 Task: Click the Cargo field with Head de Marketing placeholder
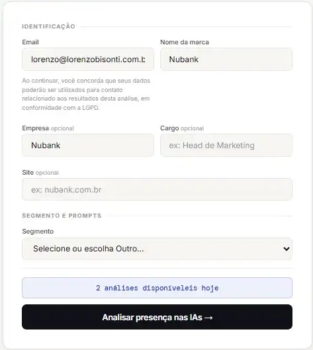tap(226, 145)
